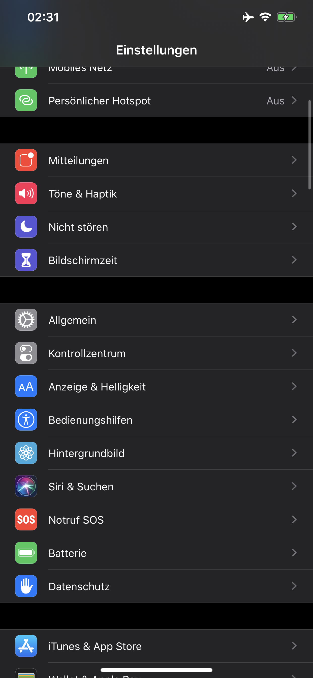
Task: Tap the iTunes & App Store label
Action: (x=95, y=646)
